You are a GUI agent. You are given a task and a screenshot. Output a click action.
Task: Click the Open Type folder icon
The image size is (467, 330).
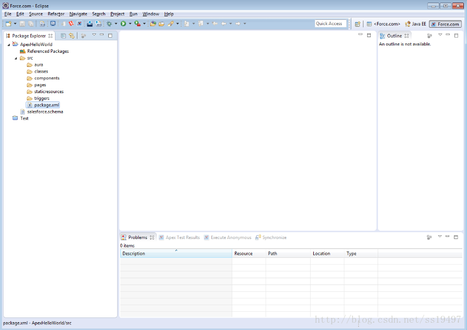pyautogui.click(x=153, y=24)
